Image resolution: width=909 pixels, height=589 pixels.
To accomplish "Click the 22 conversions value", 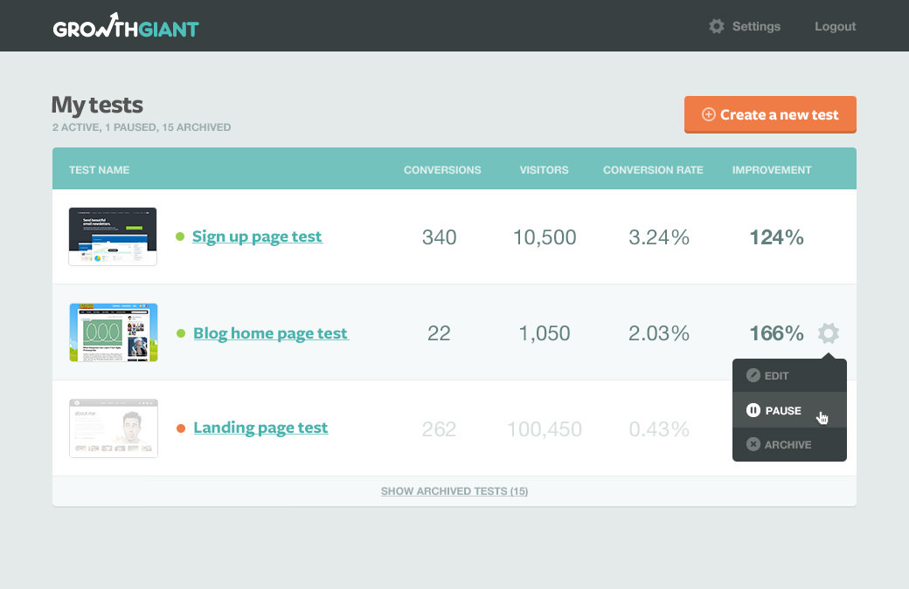I will point(439,333).
